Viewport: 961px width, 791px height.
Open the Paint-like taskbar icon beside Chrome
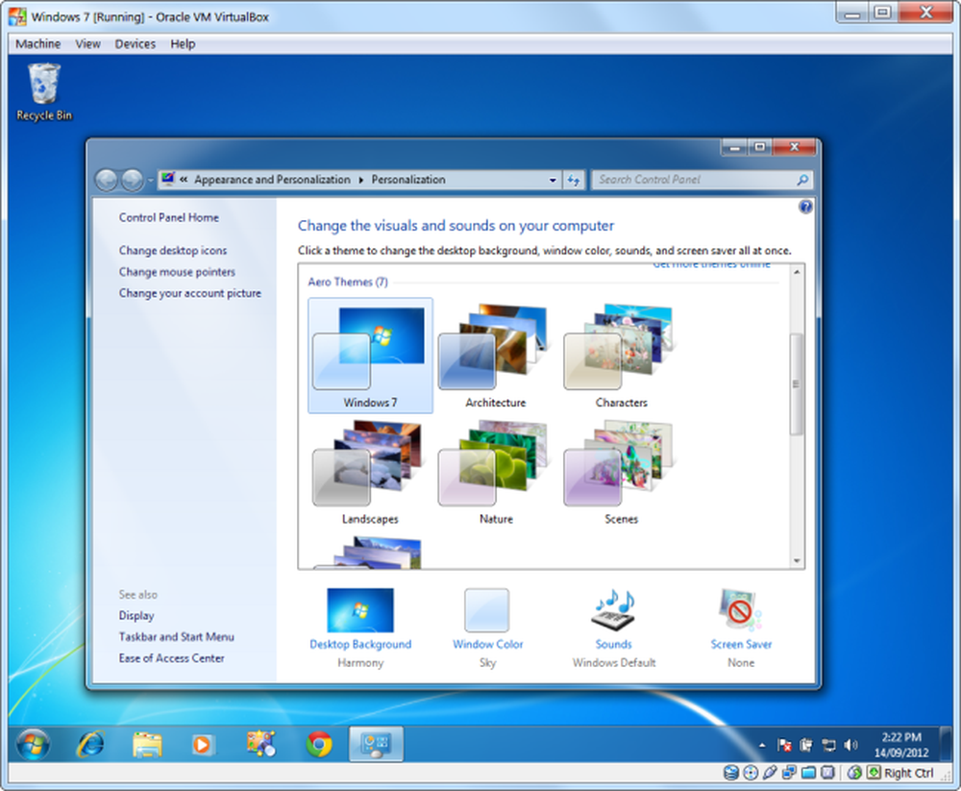click(x=261, y=744)
